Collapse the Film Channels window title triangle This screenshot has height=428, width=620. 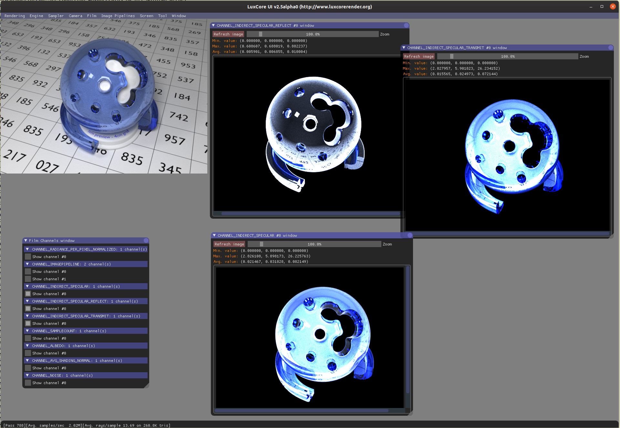pyautogui.click(x=26, y=241)
